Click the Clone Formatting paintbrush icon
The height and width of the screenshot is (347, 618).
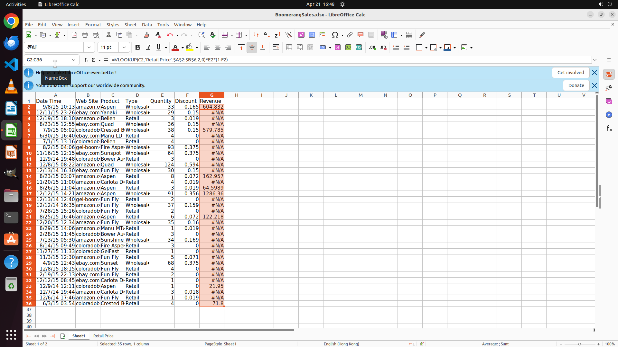146,35
